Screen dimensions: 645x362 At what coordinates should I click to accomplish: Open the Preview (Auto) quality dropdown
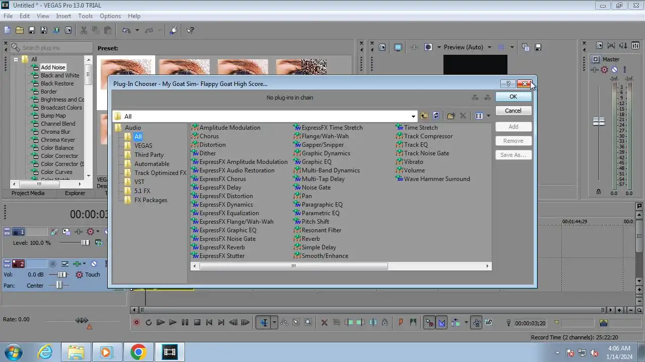click(x=489, y=47)
